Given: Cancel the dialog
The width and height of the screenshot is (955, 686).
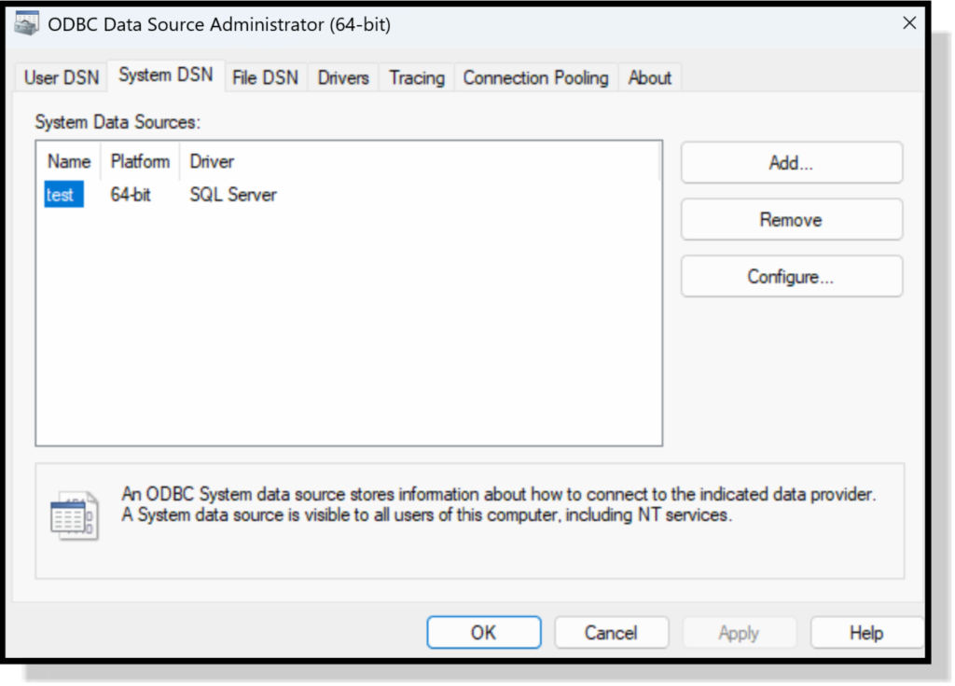Looking at the screenshot, I should [611, 633].
